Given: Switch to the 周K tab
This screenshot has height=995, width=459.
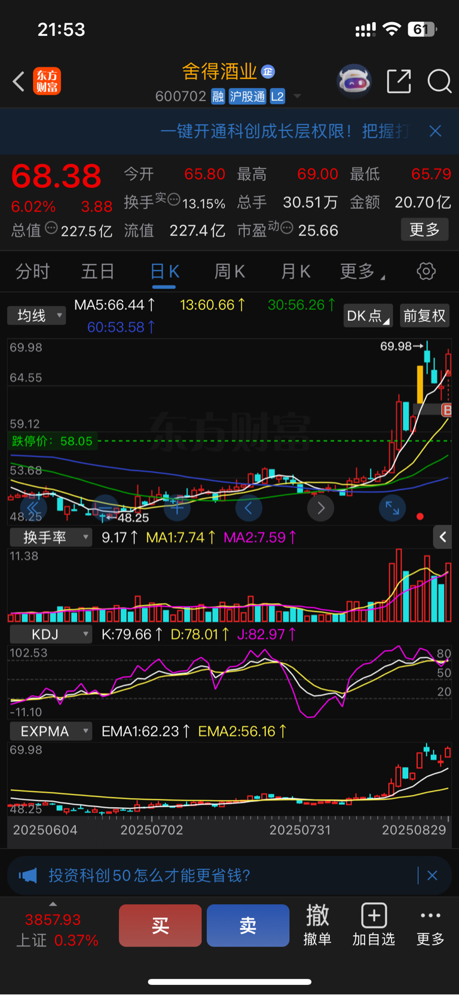Looking at the screenshot, I should (229, 272).
